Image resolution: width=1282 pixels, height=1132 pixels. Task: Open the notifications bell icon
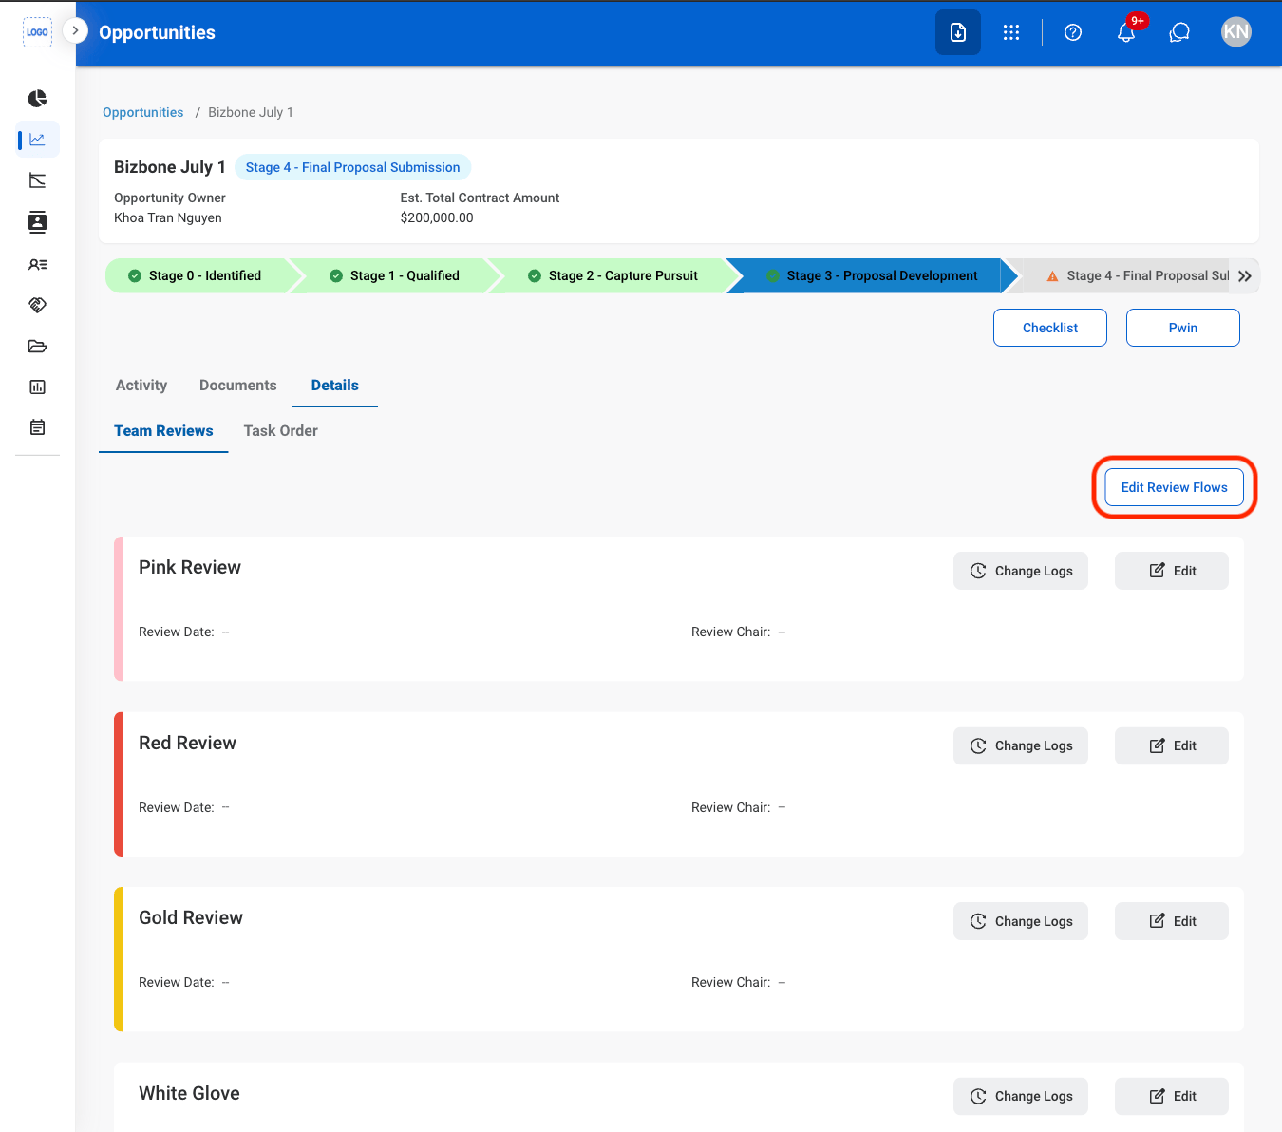coord(1126,32)
